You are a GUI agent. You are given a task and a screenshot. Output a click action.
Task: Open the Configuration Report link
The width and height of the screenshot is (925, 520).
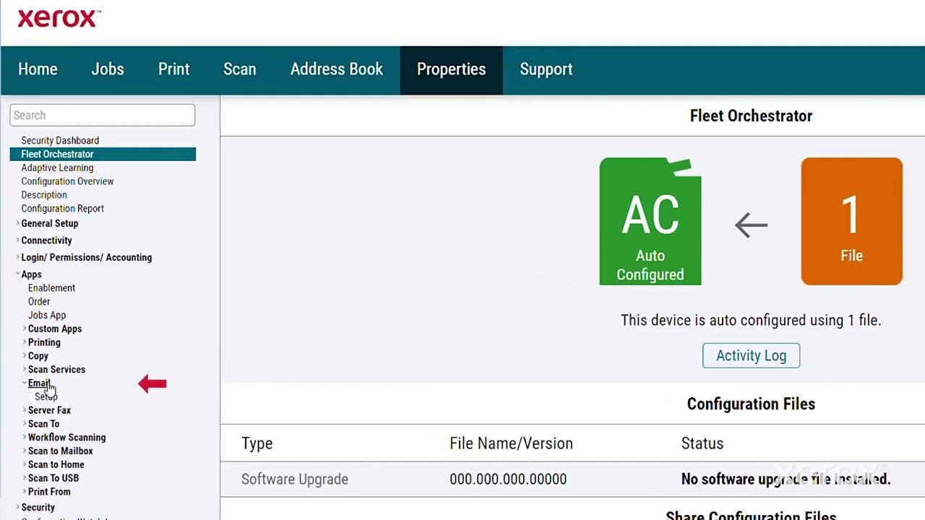click(x=62, y=209)
